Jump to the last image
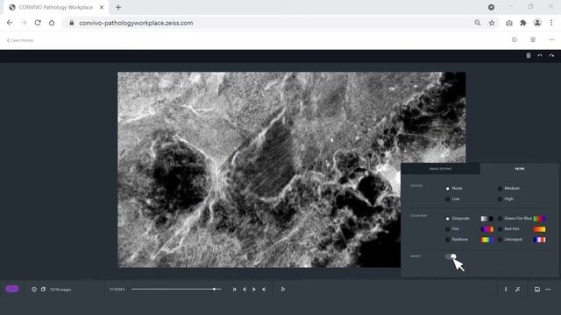Viewport: 561px width, 315px height. tap(264, 290)
